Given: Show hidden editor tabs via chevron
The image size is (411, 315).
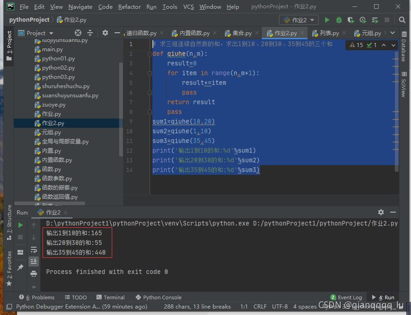Looking at the screenshot, I should (x=393, y=33).
